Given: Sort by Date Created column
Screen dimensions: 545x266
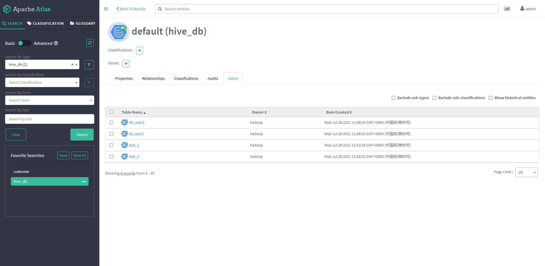Looking at the screenshot, I should coord(339,112).
